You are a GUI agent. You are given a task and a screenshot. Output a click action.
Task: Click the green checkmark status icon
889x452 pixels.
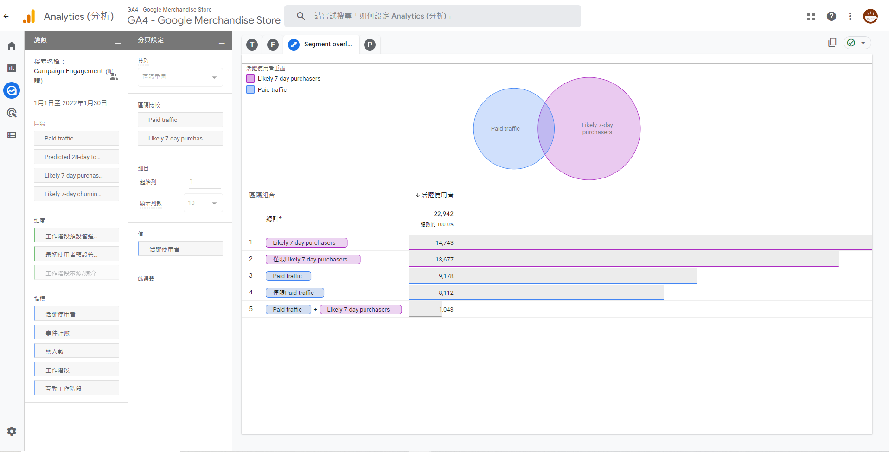pyautogui.click(x=851, y=43)
